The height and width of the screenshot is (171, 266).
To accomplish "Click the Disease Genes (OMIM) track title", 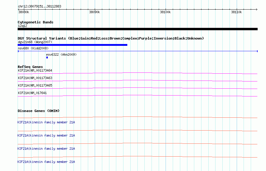I will tap(39, 111).
